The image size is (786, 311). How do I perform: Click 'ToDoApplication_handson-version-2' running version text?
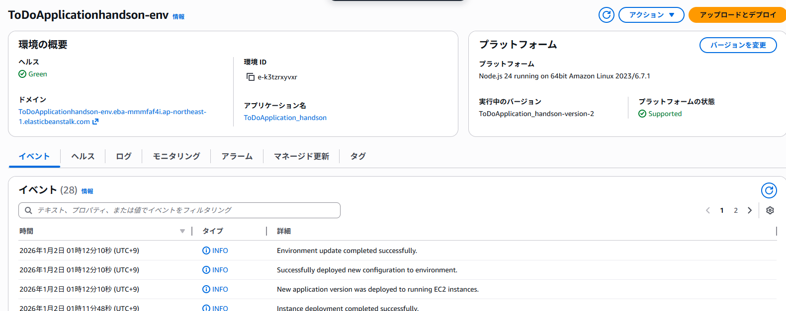[536, 114]
